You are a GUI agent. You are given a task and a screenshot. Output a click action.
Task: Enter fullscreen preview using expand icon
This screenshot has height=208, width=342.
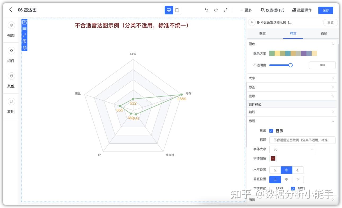click(226, 10)
